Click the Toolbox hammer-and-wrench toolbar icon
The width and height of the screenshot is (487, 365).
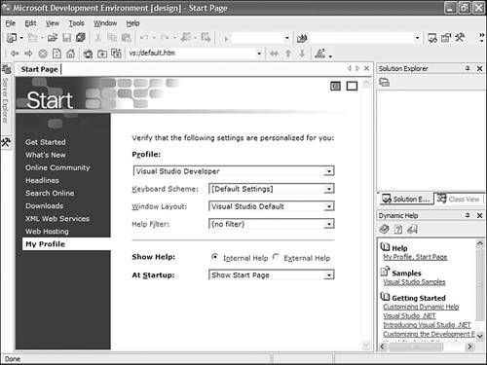(460, 38)
